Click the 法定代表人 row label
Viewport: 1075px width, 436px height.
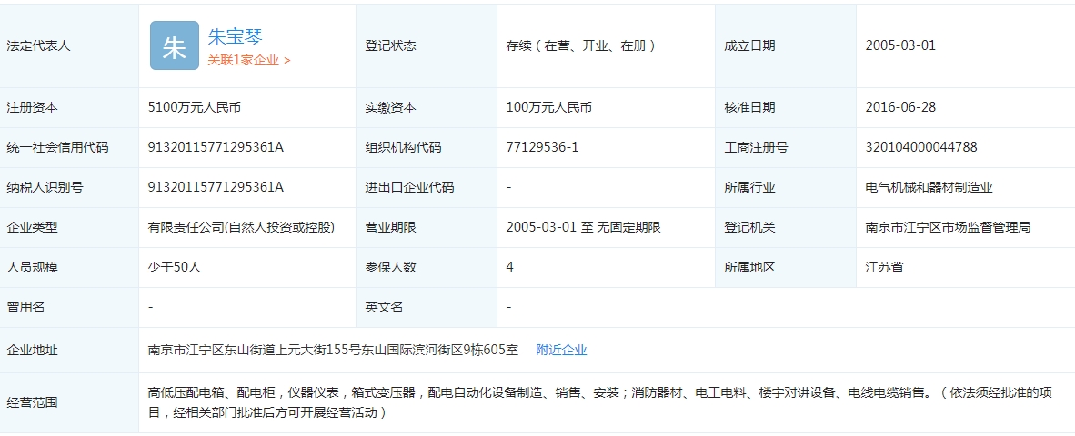click(x=38, y=45)
